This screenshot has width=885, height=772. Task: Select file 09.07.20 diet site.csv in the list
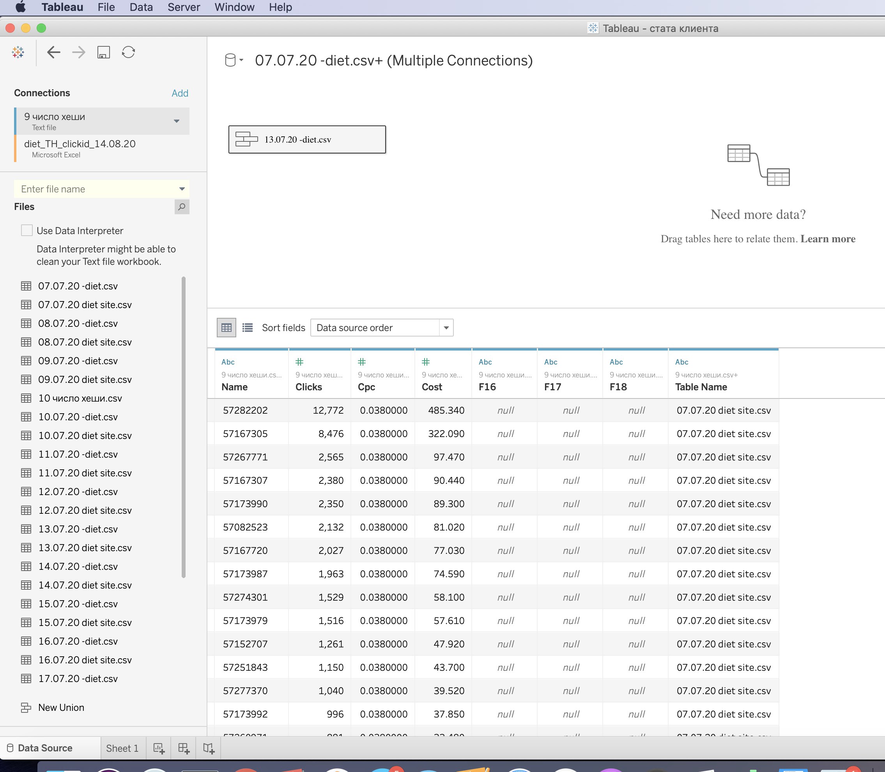tap(85, 379)
